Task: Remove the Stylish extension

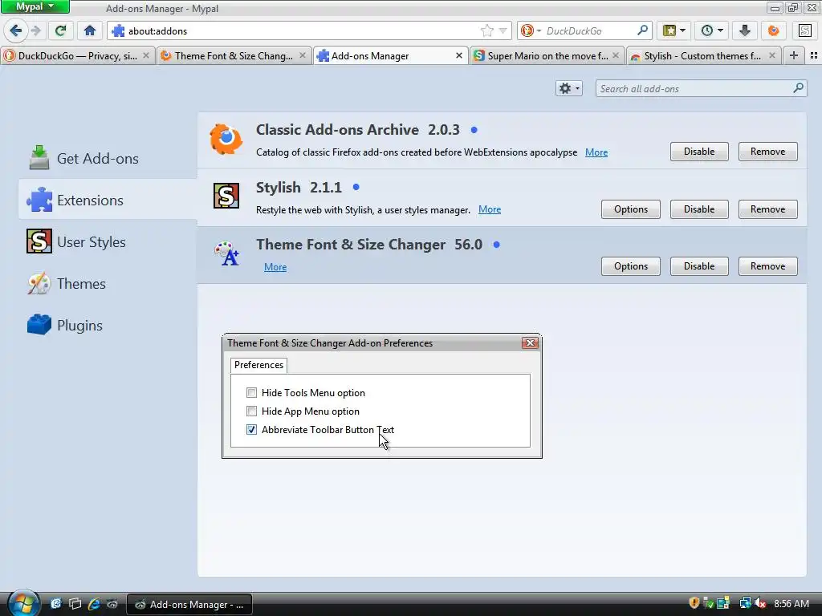Action: click(767, 209)
